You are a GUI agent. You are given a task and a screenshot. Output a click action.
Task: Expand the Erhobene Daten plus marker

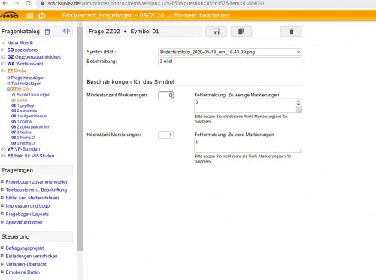click(2, 272)
